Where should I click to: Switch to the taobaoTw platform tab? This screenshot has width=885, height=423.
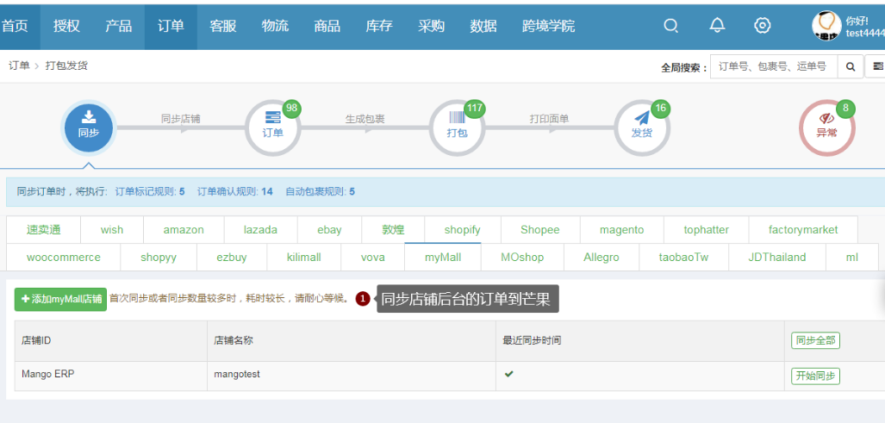[683, 258]
